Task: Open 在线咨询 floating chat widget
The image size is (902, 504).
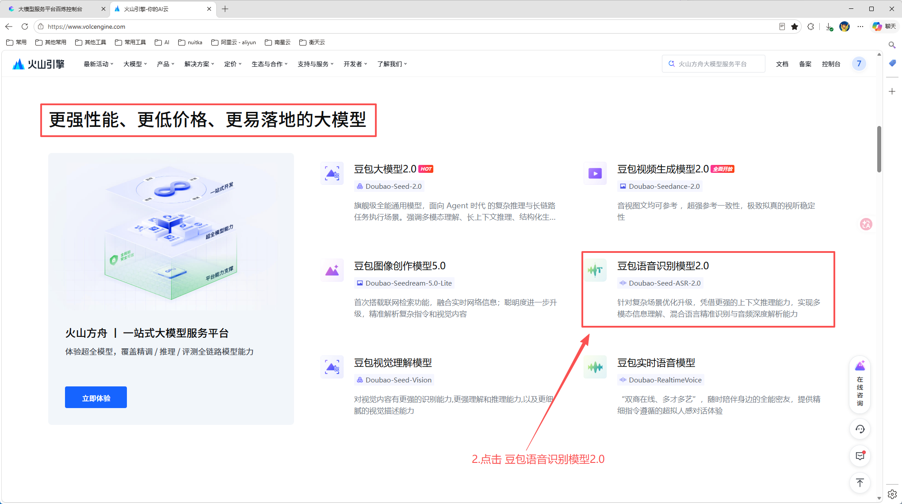Action: [860, 385]
